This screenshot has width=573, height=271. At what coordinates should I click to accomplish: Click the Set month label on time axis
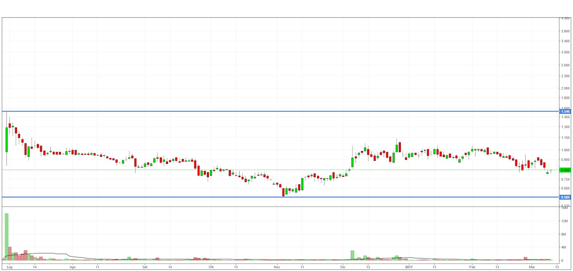tap(145, 267)
